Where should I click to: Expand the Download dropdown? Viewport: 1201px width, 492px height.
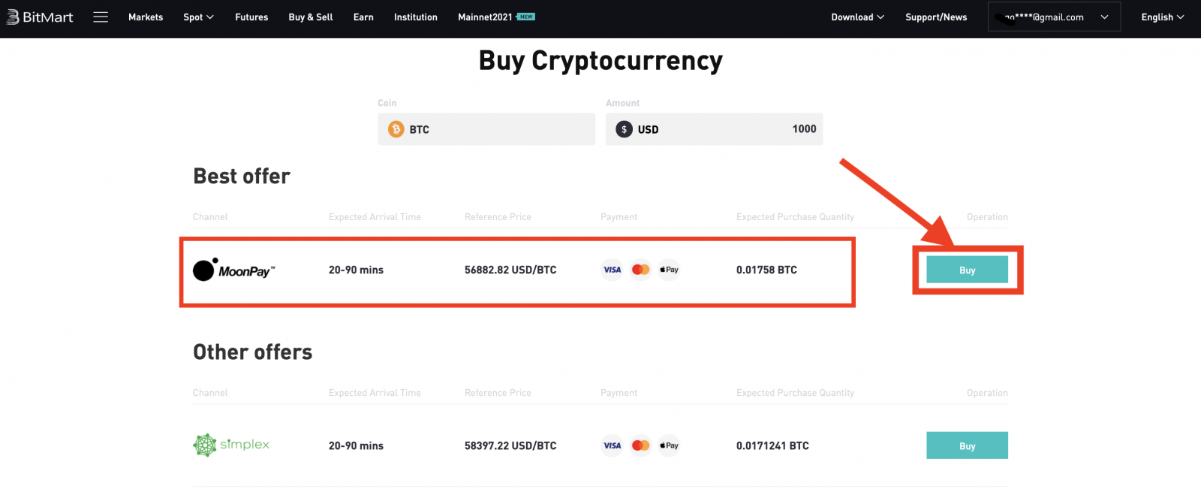[x=856, y=17]
